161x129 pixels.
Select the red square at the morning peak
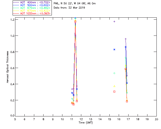click(x=75, y=21)
